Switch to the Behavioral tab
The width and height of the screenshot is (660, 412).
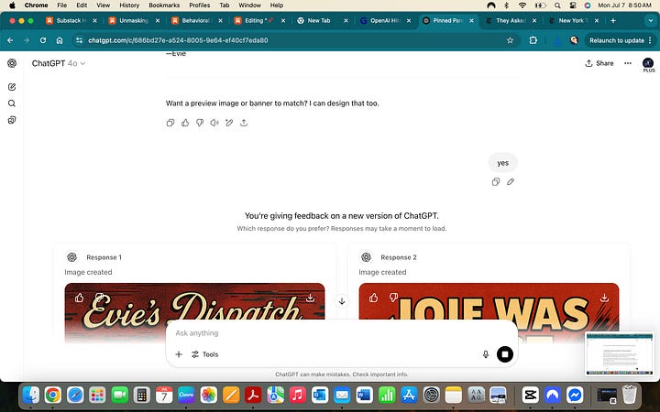[x=196, y=20]
